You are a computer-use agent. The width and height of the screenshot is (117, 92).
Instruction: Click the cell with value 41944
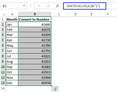(35, 77)
